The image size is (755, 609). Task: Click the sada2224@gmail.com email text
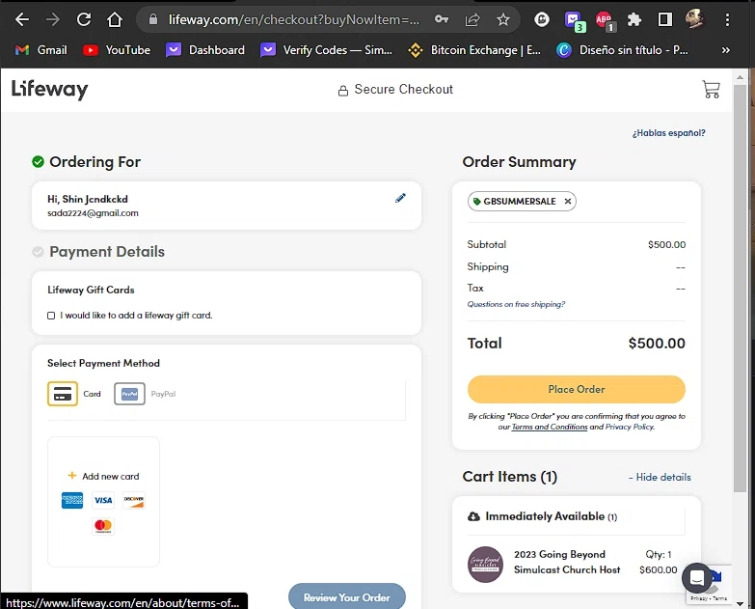click(x=93, y=213)
